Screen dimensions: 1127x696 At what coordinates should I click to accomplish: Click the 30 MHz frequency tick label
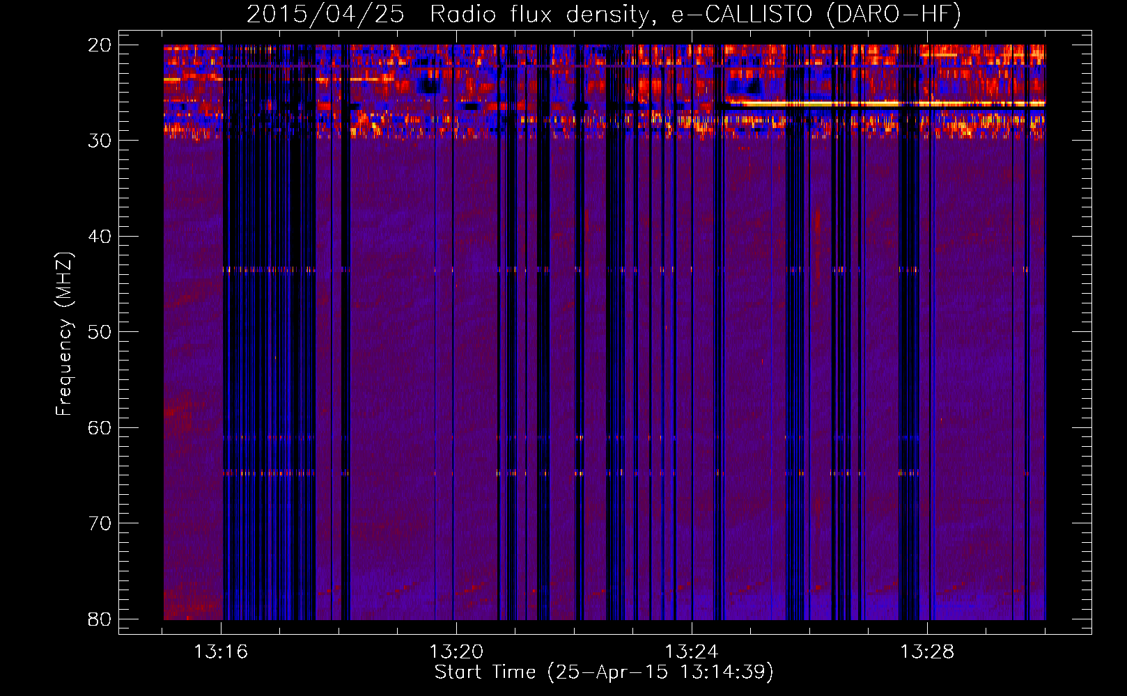click(x=100, y=141)
